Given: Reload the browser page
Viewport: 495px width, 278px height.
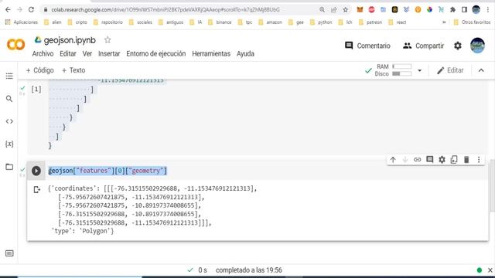Looking at the screenshot, I should (31, 10).
